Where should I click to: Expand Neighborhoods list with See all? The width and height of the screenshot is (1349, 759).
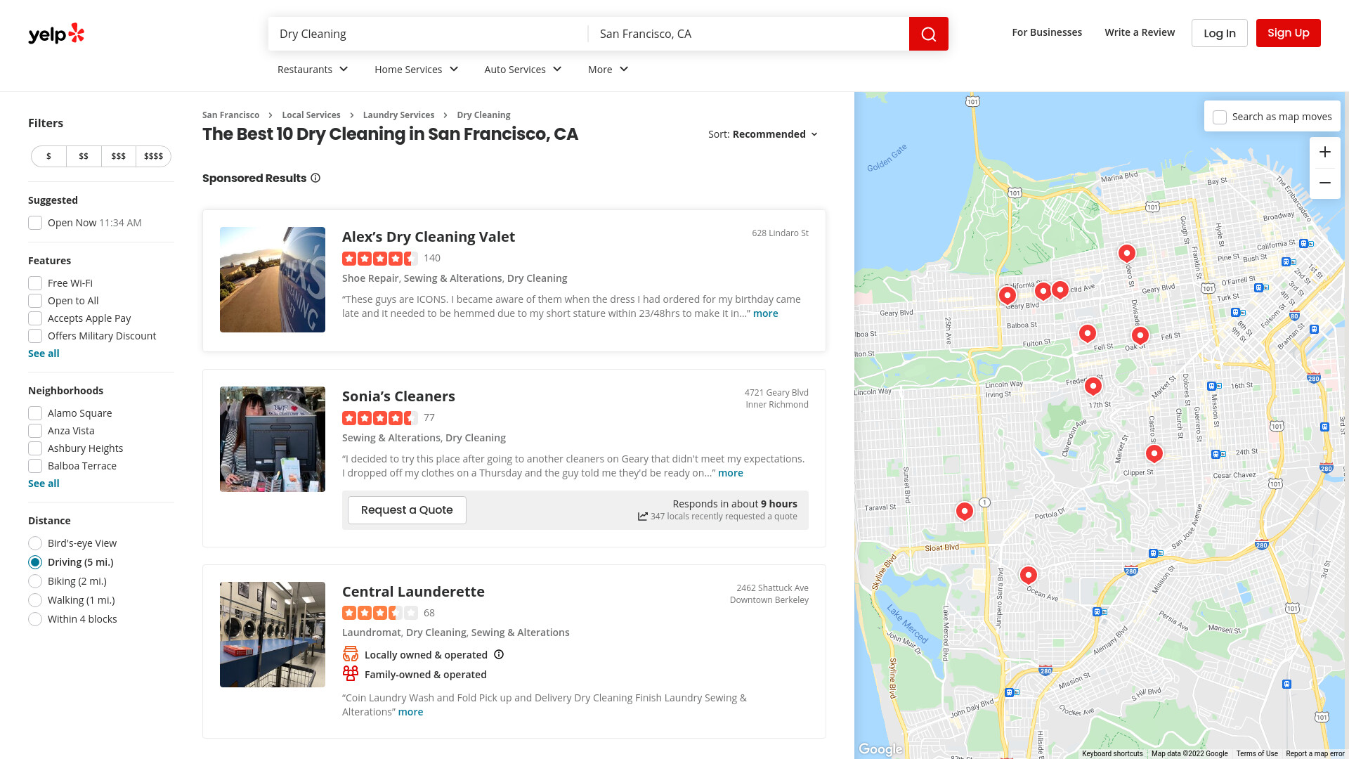click(x=44, y=484)
